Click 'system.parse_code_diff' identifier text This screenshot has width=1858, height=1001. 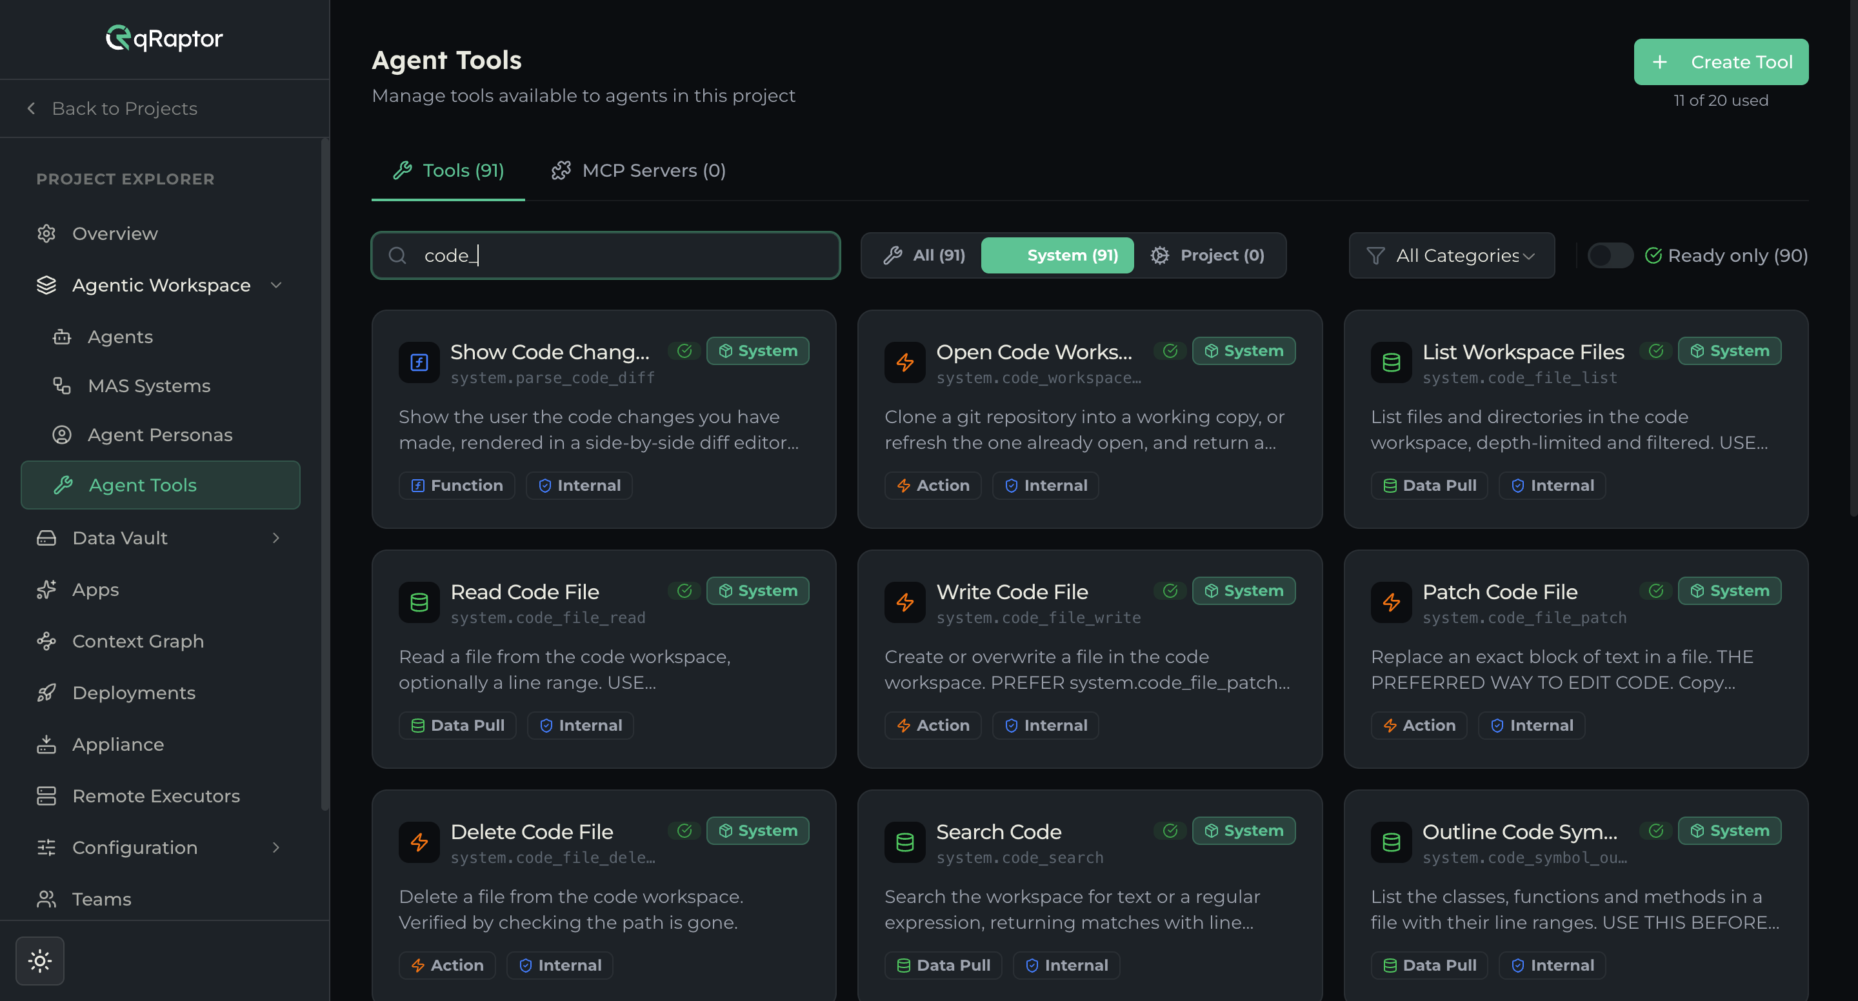click(x=552, y=378)
